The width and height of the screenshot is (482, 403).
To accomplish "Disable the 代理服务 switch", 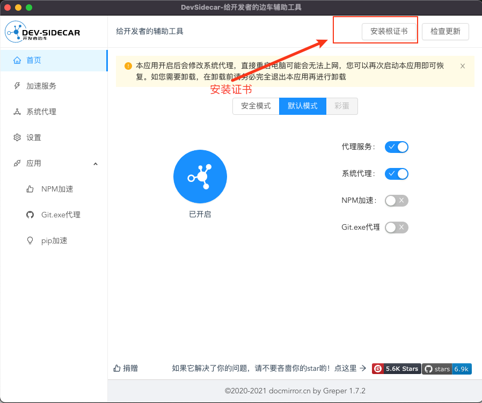I will [x=397, y=147].
